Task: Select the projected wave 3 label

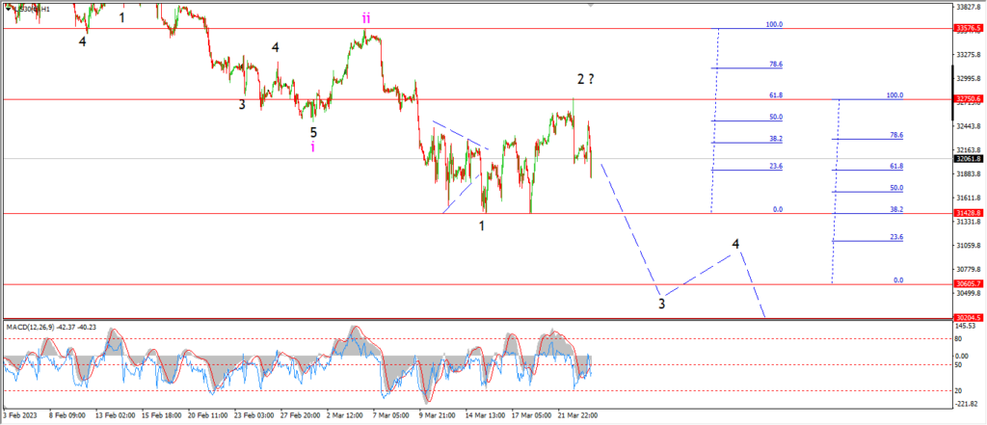Action: (x=661, y=305)
